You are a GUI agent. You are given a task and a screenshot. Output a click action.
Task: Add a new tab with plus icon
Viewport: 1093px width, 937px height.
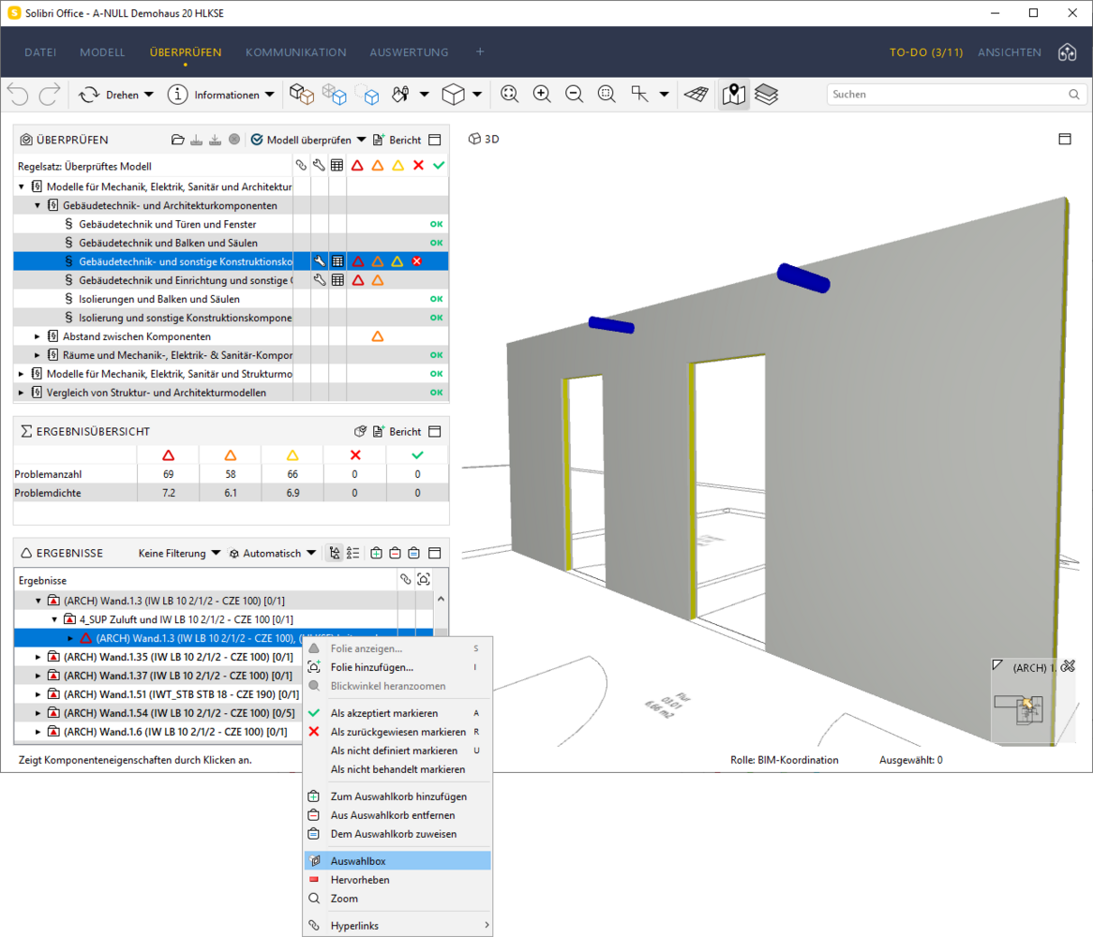pos(480,52)
